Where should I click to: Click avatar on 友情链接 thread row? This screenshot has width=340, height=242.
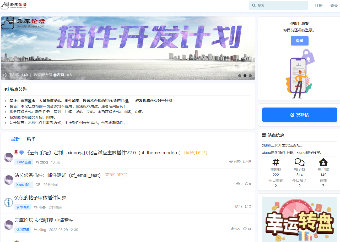[9, 225]
